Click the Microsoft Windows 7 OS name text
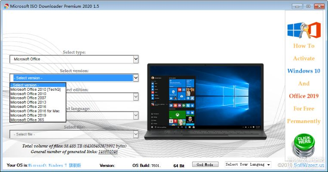328x172 pixels. tap(55, 165)
